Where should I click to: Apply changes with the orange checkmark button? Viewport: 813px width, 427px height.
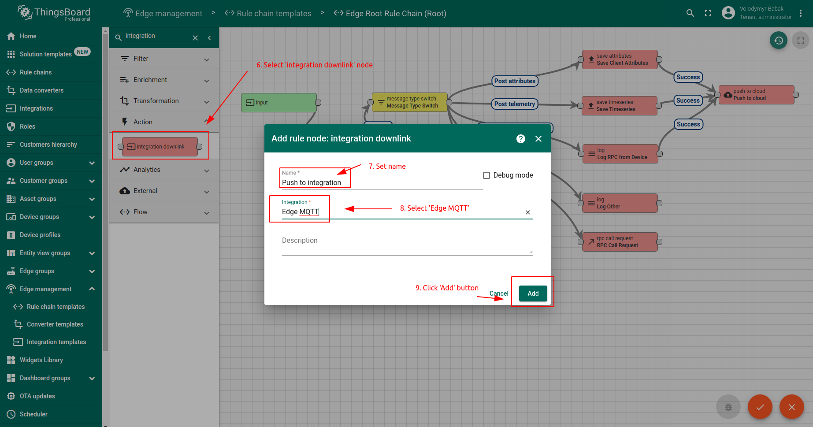point(760,407)
